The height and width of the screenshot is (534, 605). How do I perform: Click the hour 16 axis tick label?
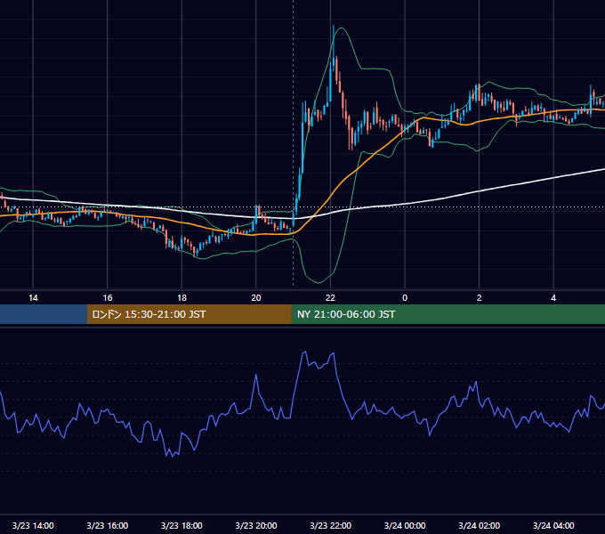108,298
